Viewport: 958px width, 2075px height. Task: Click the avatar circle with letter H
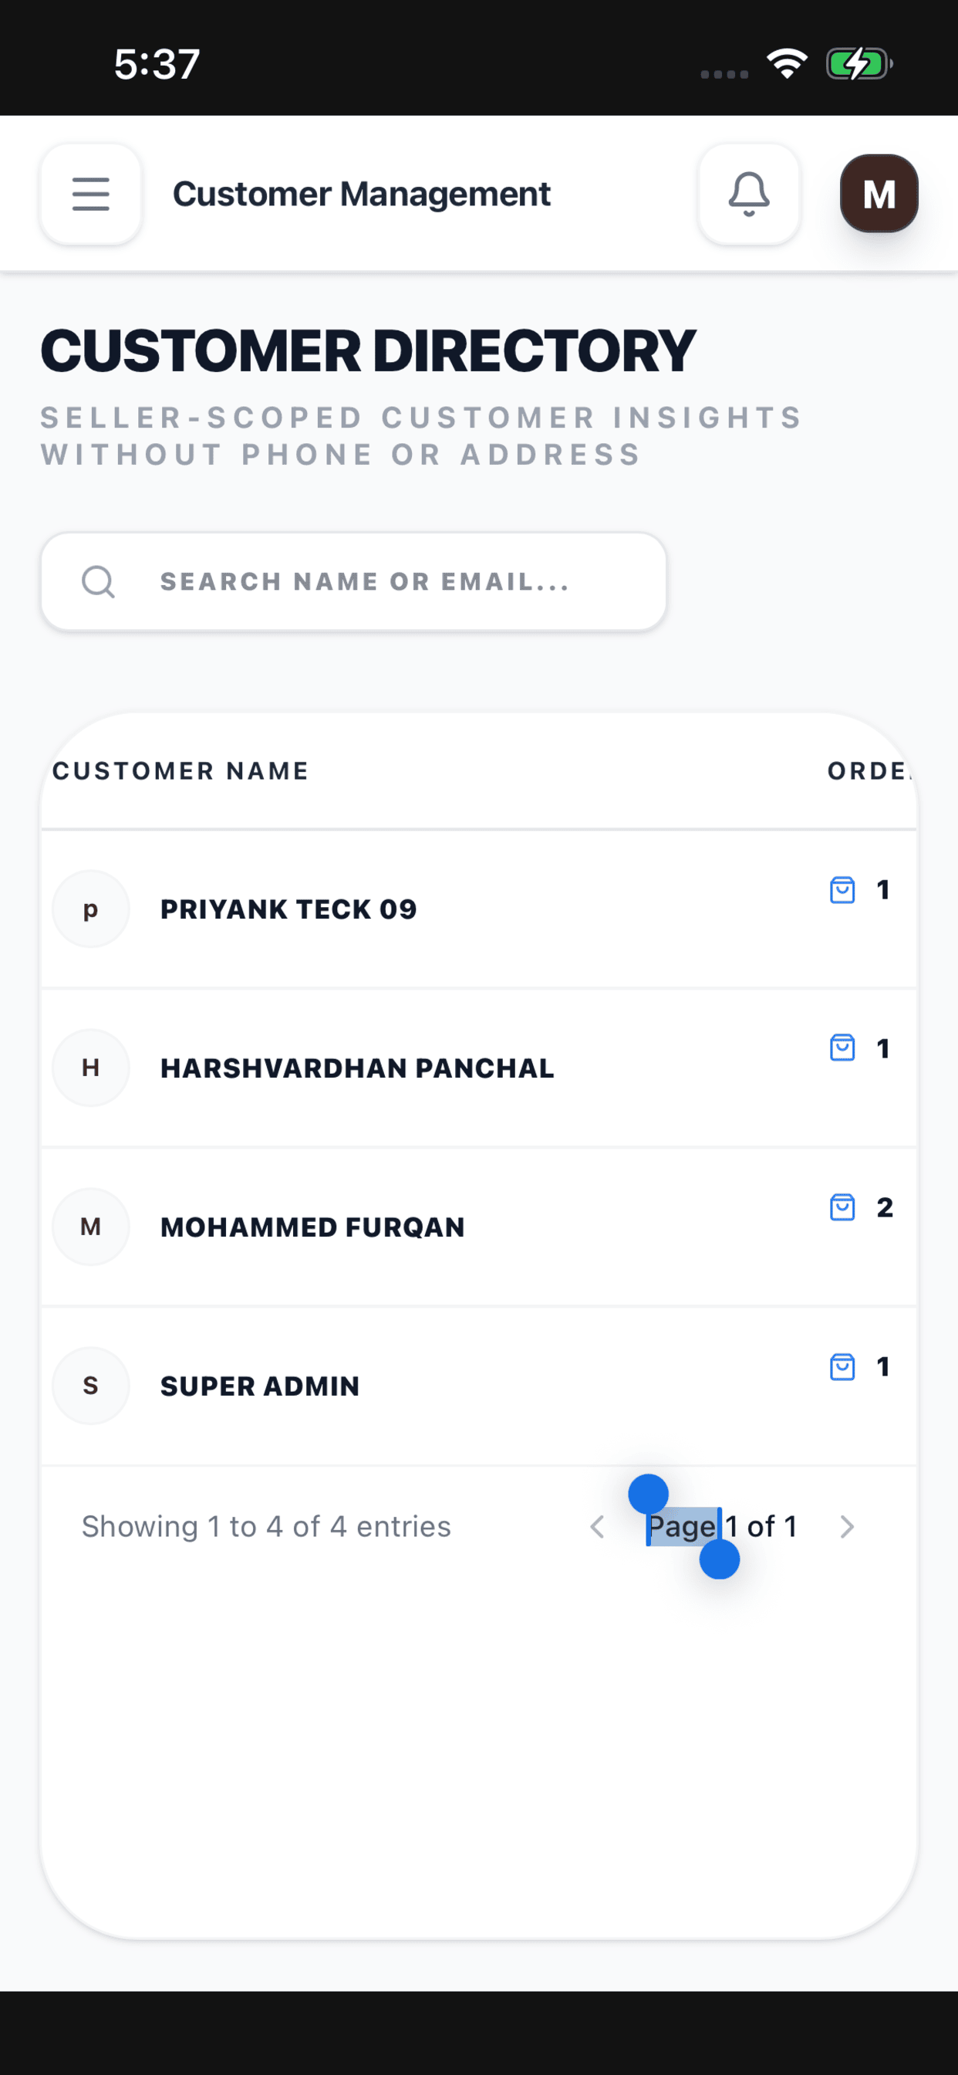(91, 1068)
